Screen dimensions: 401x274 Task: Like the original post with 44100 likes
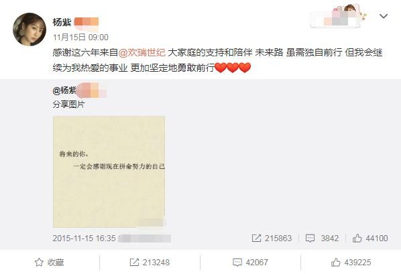[x=357, y=238]
